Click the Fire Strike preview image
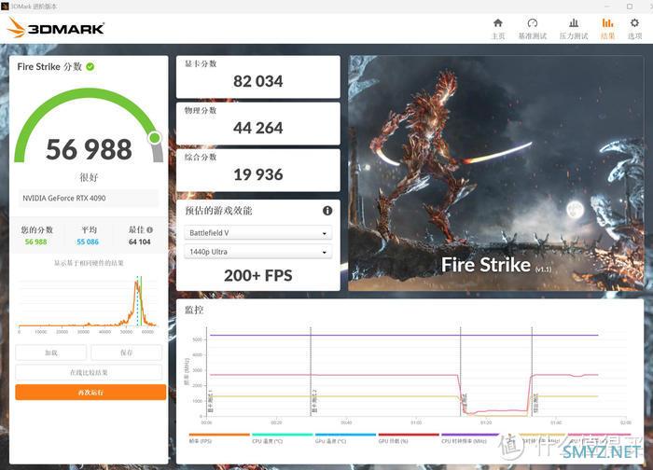The width and height of the screenshot is (653, 470). (x=496, y=173)
